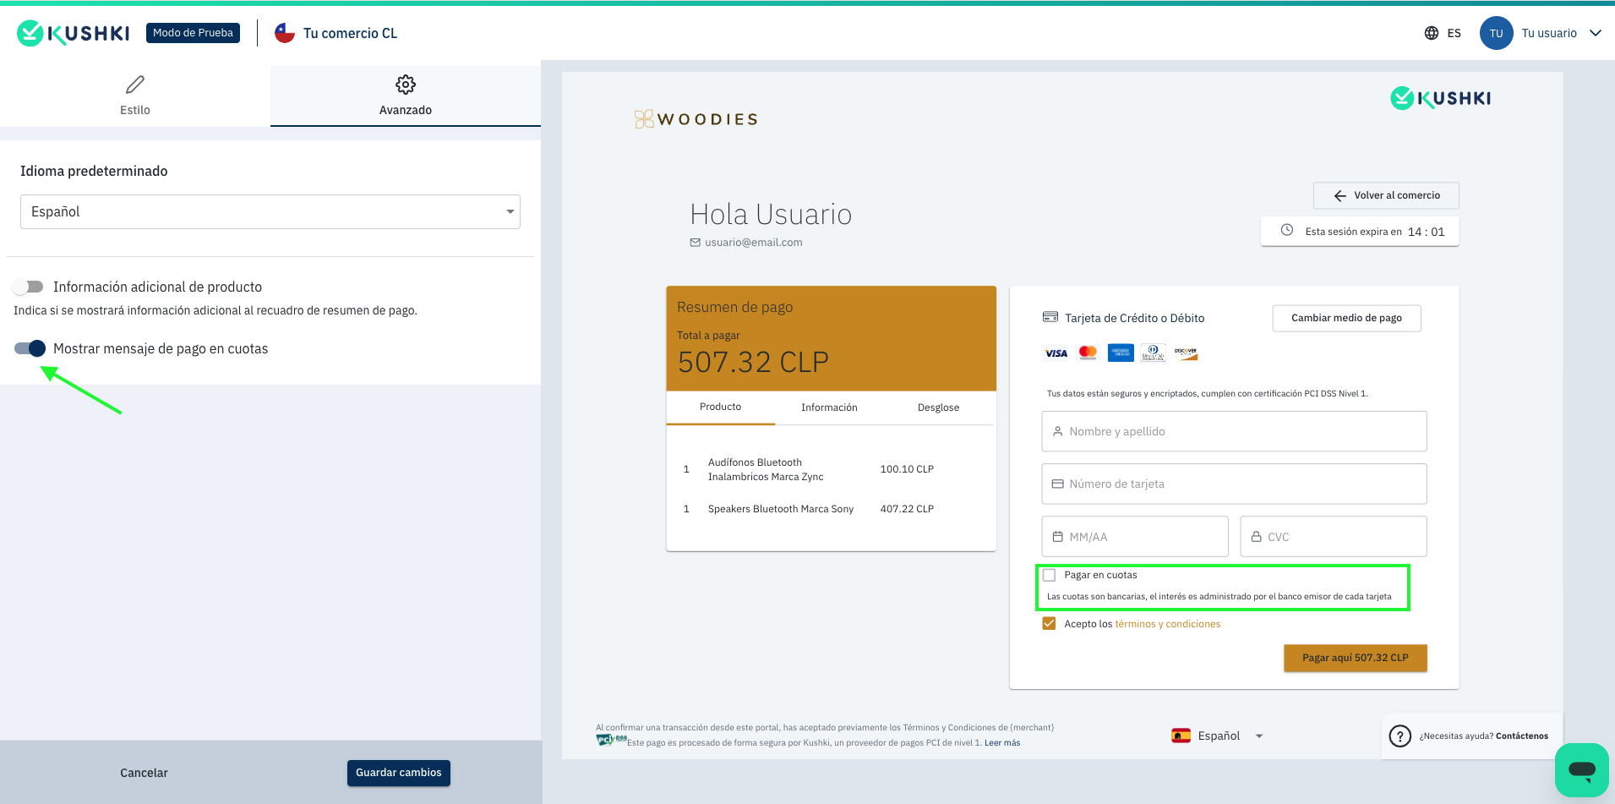1615x804 pixels.
Task: Click the credit card icon beside Tarjeta
Action: 1050,317
